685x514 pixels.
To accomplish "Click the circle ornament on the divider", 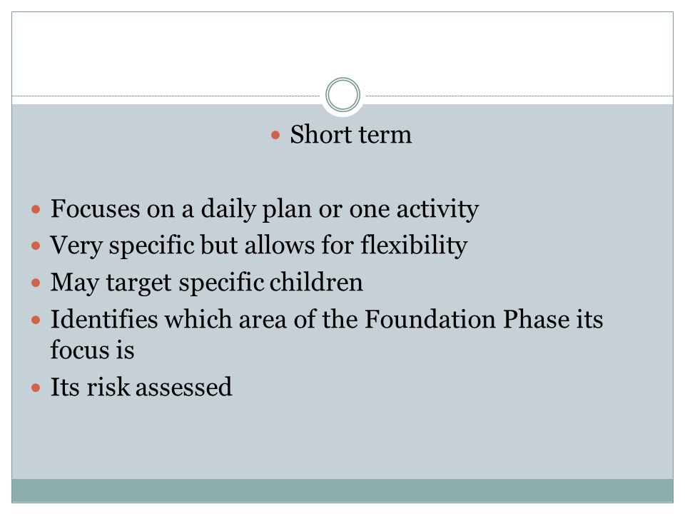I will point(342,94).
